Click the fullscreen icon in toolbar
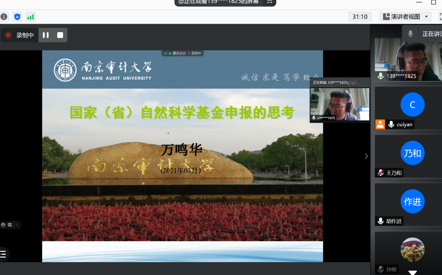Image resolution: width=442 pixels, height=275 pixels. point(440,17)
